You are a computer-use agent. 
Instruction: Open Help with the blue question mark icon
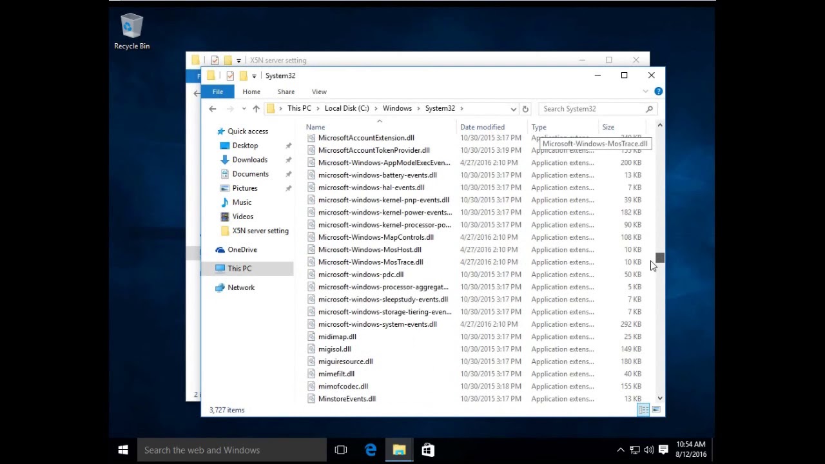658,92
